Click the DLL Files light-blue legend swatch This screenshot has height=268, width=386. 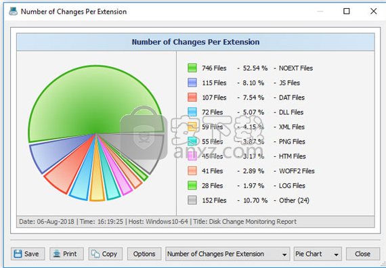192,112
